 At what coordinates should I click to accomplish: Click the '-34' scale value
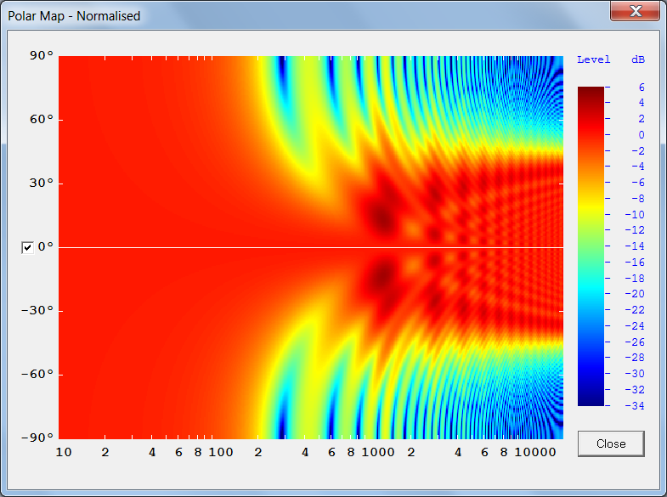(x=635, y=405)
